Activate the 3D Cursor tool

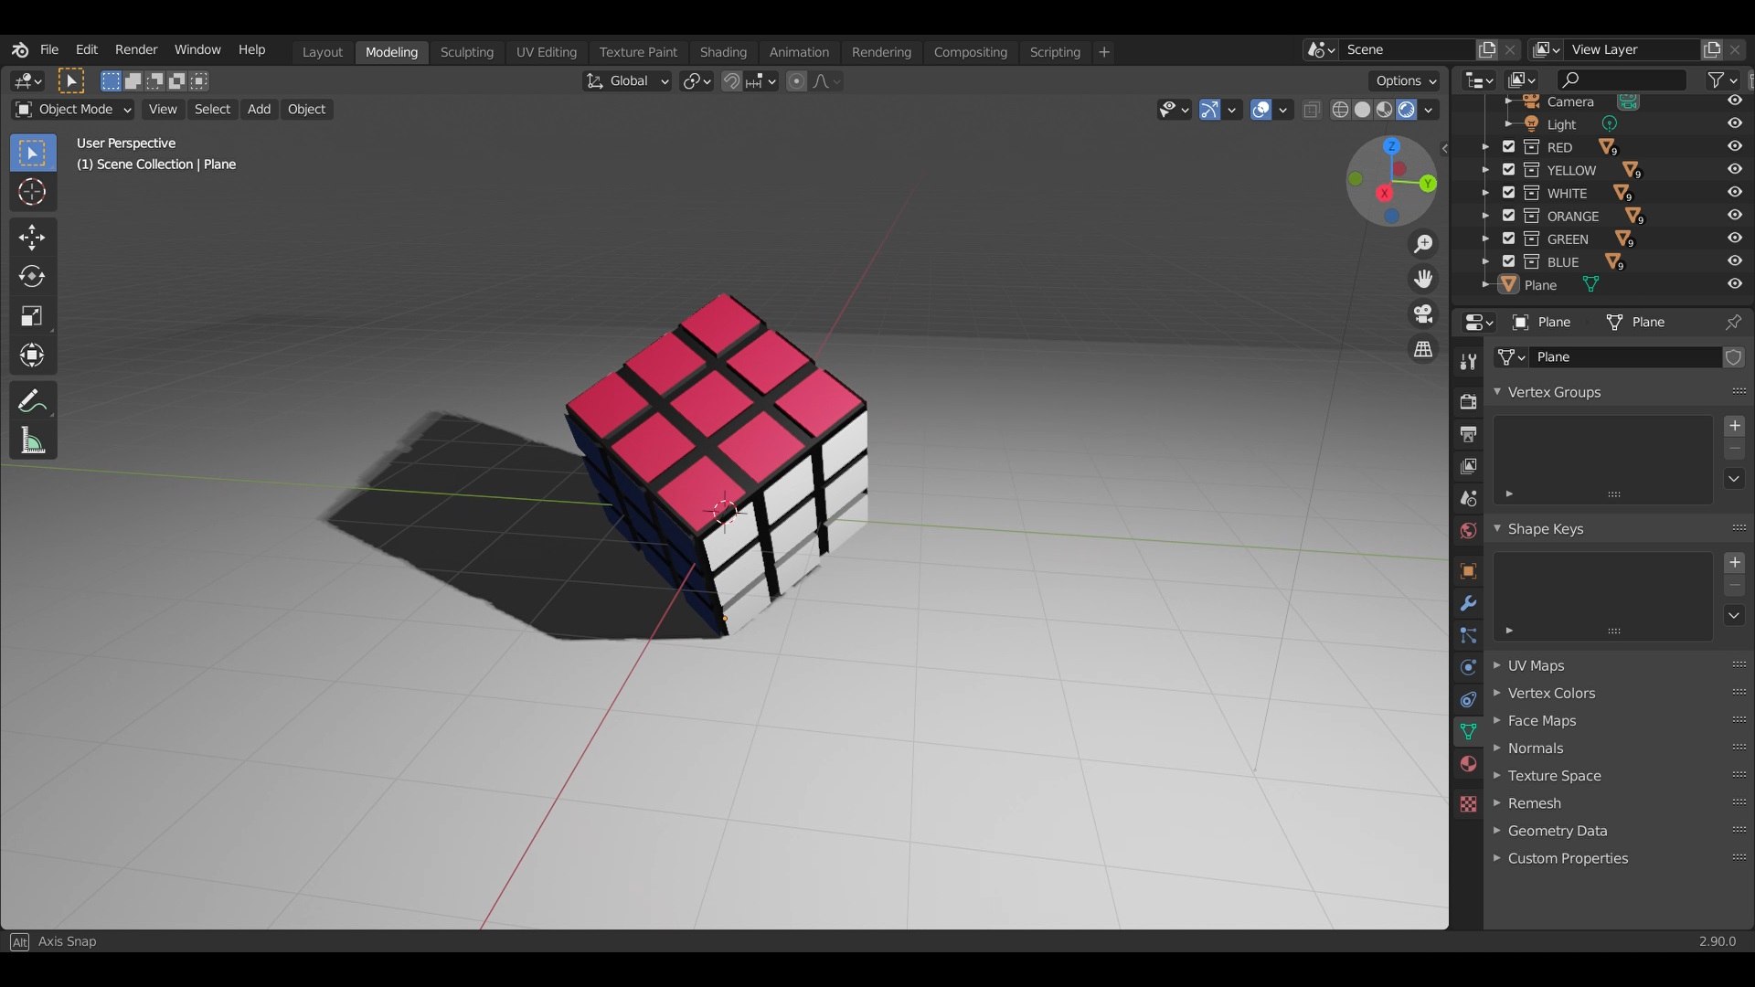pos(32,192)
